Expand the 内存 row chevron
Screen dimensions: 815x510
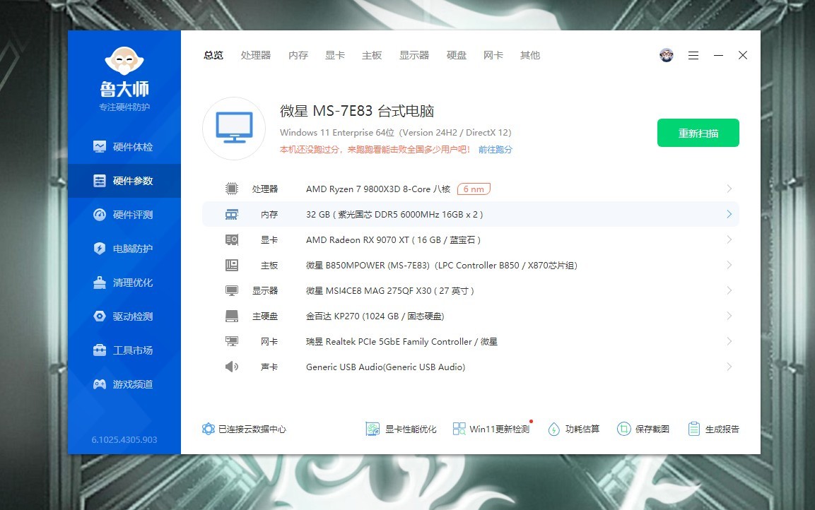729,214
